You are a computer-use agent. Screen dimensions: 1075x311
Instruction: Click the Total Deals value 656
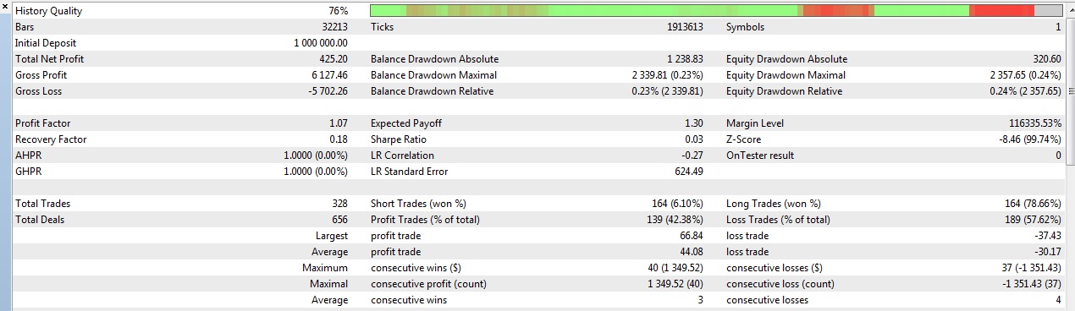click(x=339, y=220)
